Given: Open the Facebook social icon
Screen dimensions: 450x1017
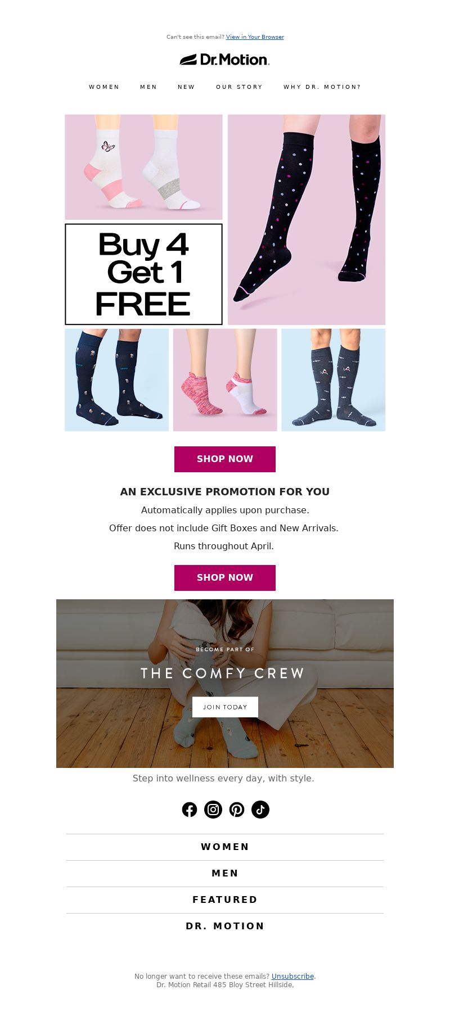Looking at the screenshot, I should coord(190,810).
